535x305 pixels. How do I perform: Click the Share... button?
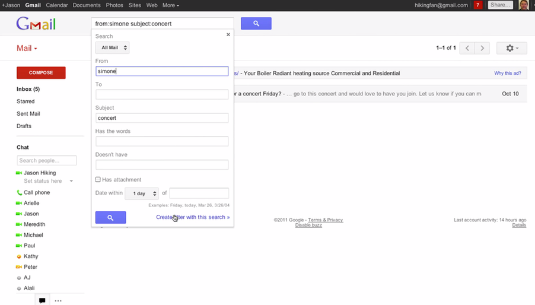[501, 5]
